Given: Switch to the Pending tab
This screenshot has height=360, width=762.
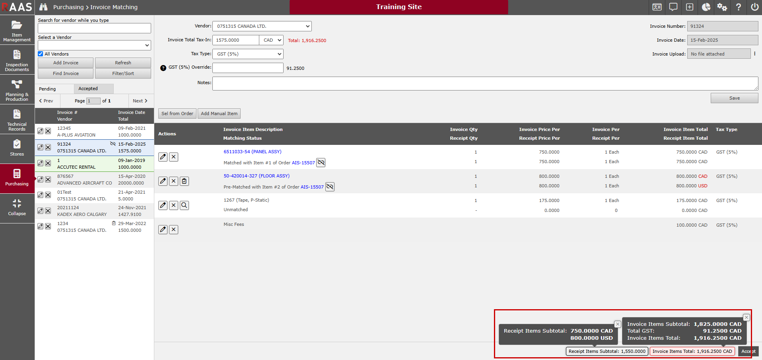Looking at the screenshot, I should [x=47, y=89].
